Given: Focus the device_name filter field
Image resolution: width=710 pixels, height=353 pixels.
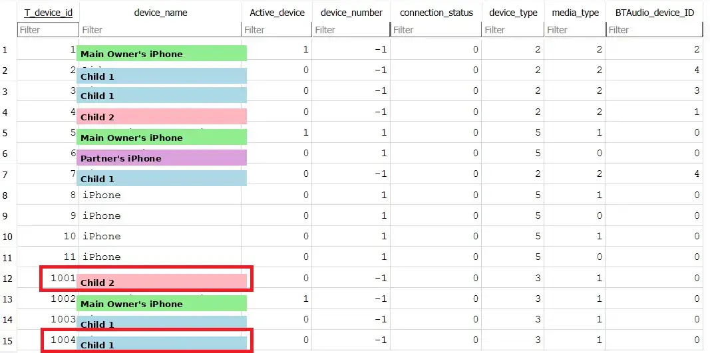Looking at the screenshot, I should [160, 30].
